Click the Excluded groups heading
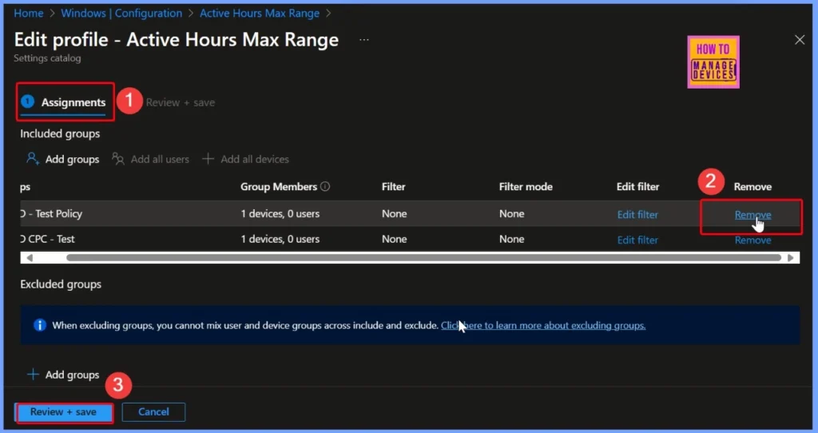This screenshot has width=818, height=433. click(61, 284)
